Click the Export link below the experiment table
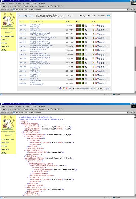136x199 pixels. point(107,89)
